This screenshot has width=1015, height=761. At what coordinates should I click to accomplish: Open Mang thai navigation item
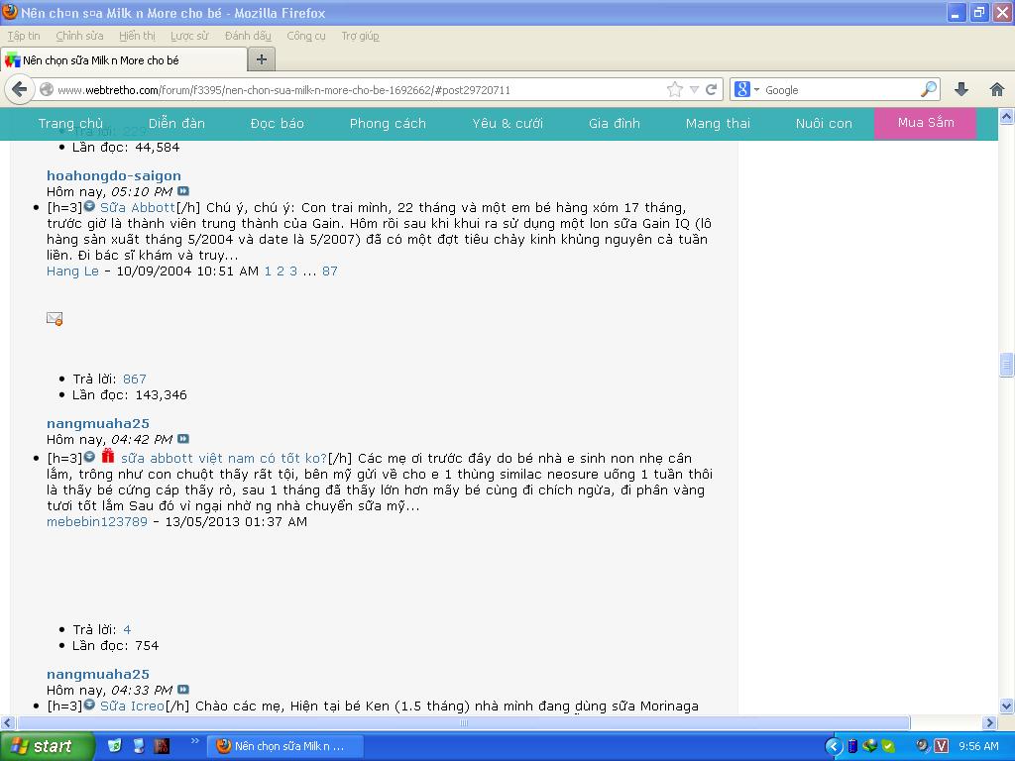718,124
